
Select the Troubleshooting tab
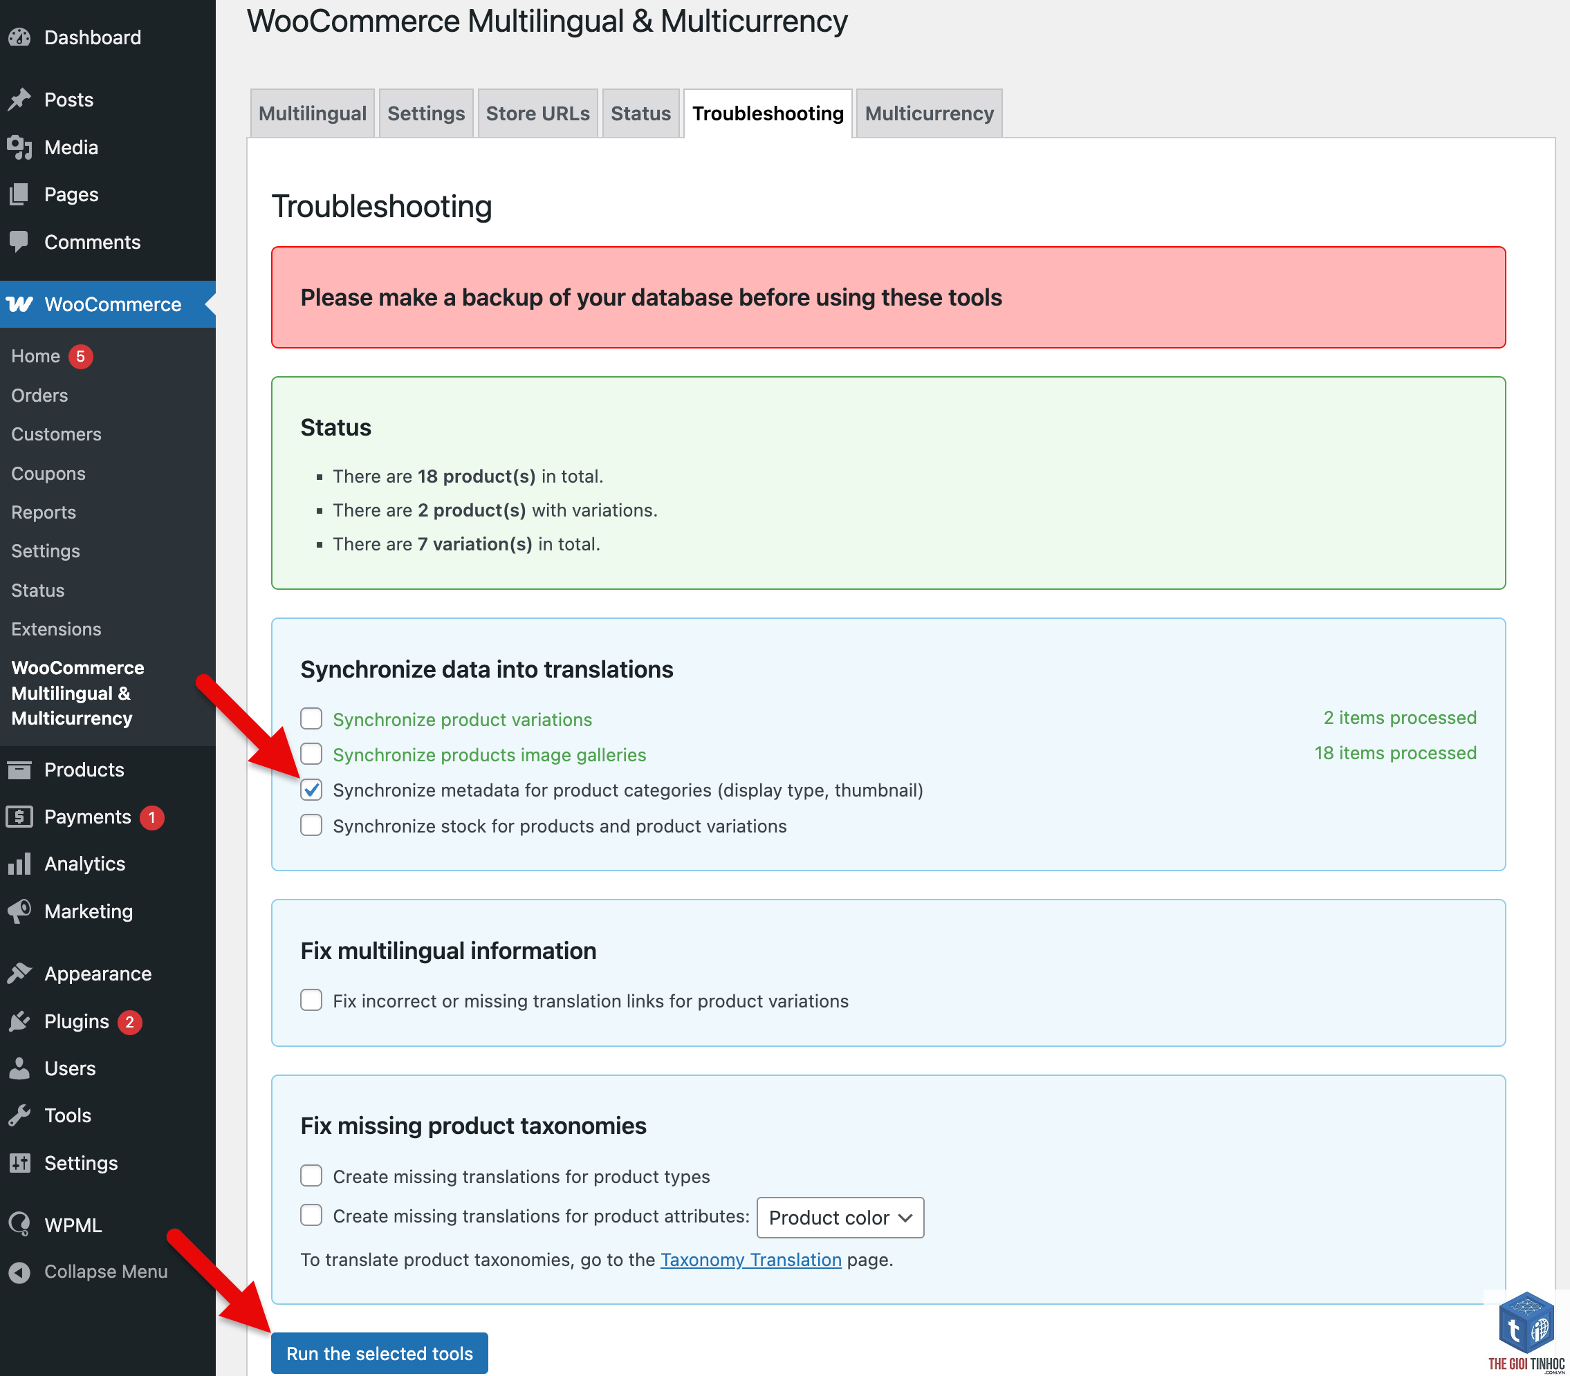[768, 113]
